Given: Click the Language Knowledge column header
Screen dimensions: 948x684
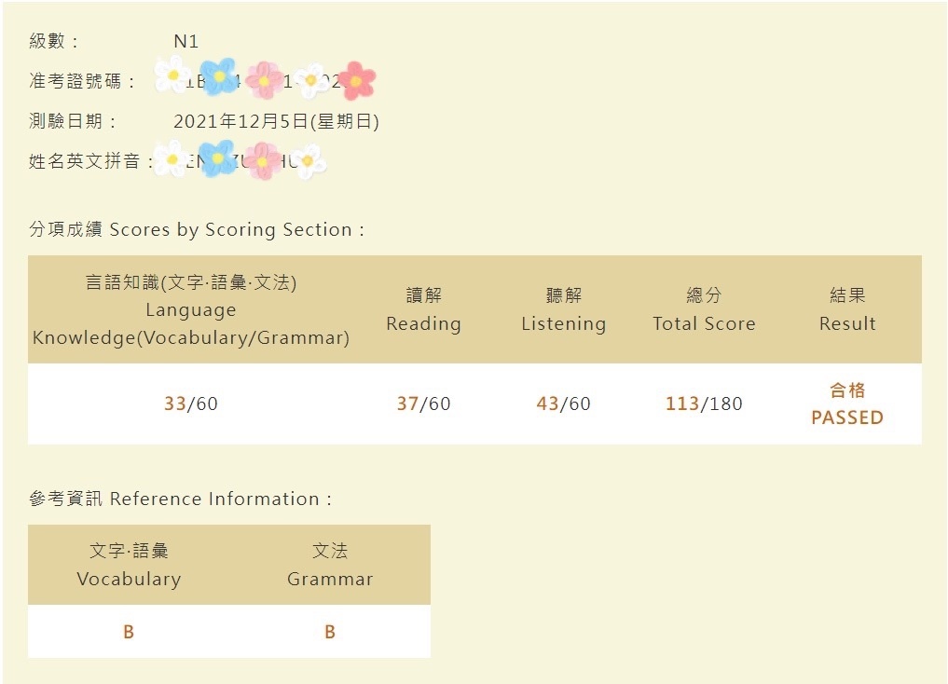Looking at the screenshot, I should click(x=191, y=309).
